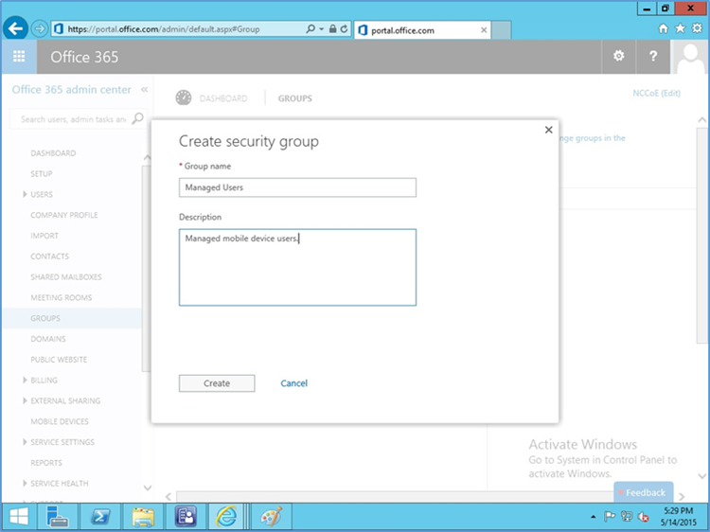Viewport: 710px width, 532px height.
Task: Open IMPORT in the sidebar
Action: point(44,236)
